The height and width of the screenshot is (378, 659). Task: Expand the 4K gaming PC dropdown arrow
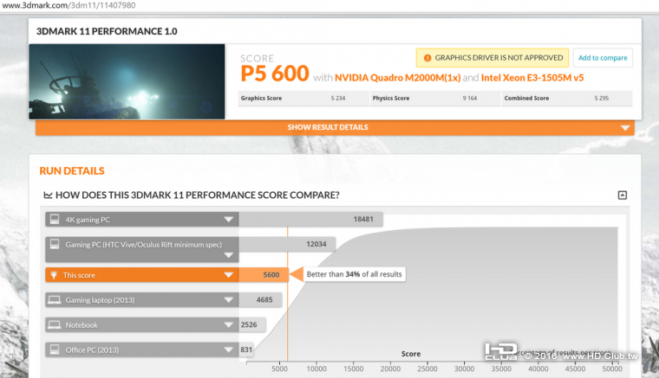(228, 220)
